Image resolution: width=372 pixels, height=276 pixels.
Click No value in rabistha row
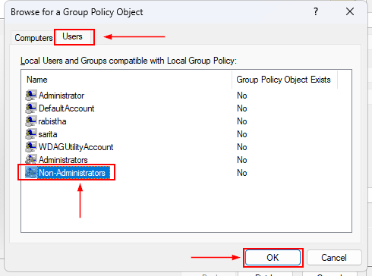click(241, 121)
